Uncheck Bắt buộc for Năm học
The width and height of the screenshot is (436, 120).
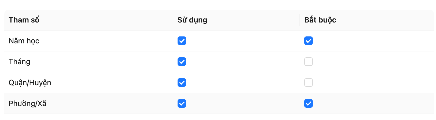[x=308, y=41]
